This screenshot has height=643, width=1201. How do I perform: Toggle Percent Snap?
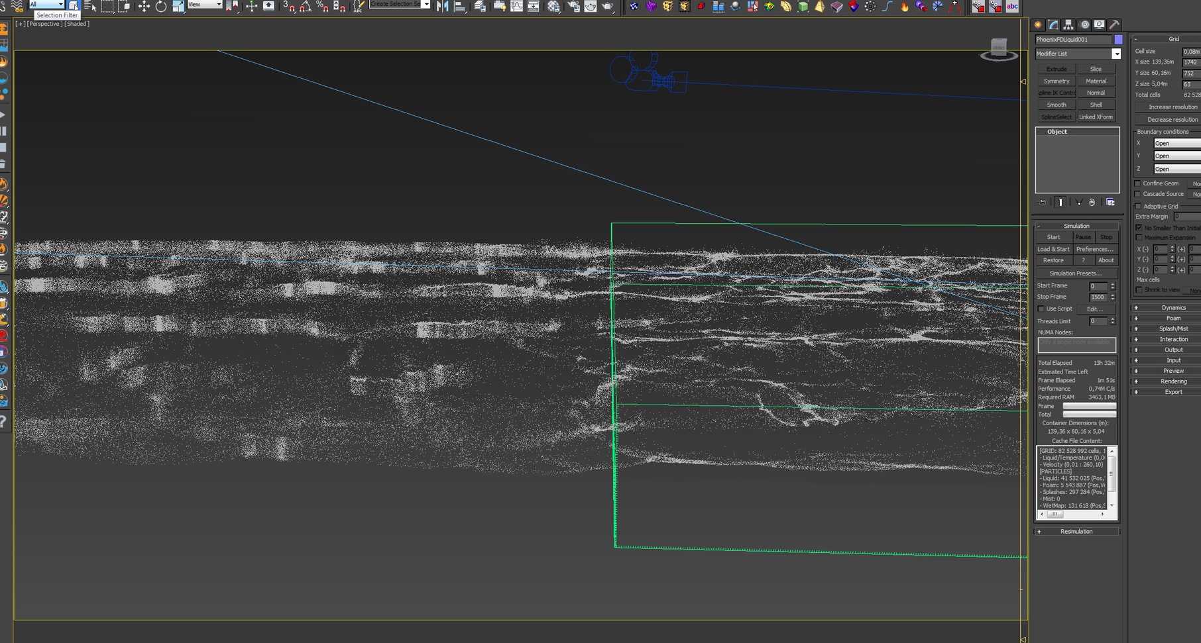pyautogui.click(x=322, y=7)
